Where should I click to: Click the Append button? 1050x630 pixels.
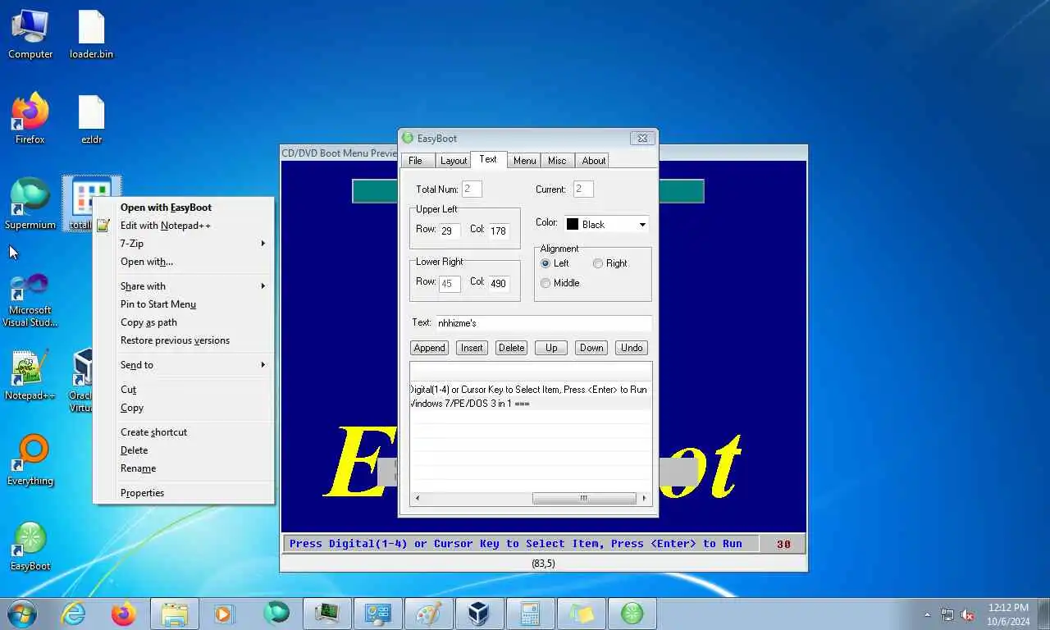tap(429, 348)
